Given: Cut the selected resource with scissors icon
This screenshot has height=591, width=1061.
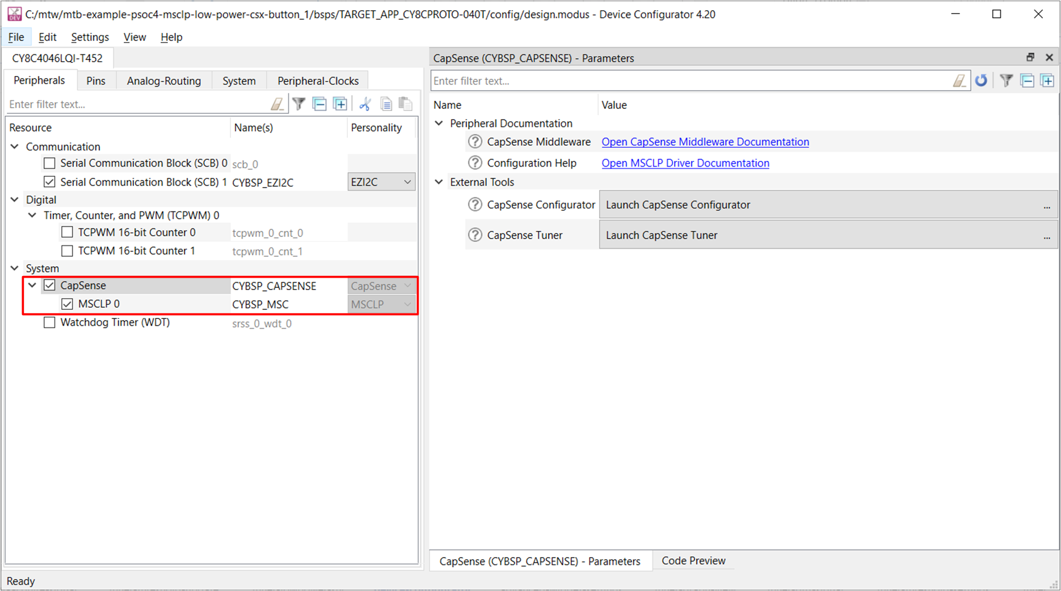Looking at the screenshot, I should [x=365, y=104].
